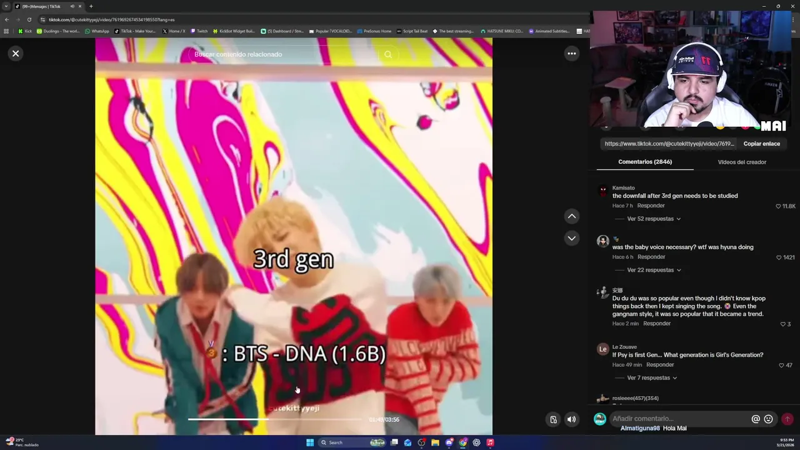Open the Duolingo bookmark
Viewport: 800px width, 450px height.
58,31
